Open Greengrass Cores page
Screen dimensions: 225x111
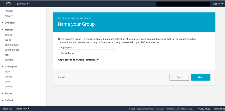[x=8, y=82]
